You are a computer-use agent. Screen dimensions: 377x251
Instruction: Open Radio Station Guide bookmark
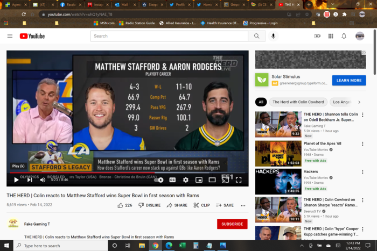[x=137, y=23]
